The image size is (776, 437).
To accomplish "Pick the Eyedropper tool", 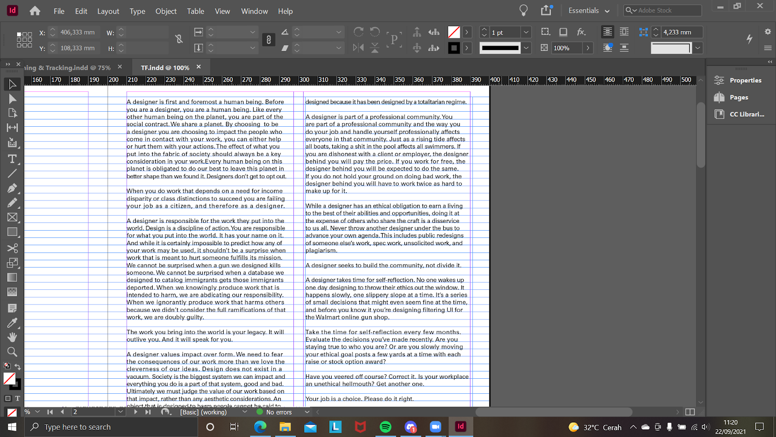I will point(12,322).
